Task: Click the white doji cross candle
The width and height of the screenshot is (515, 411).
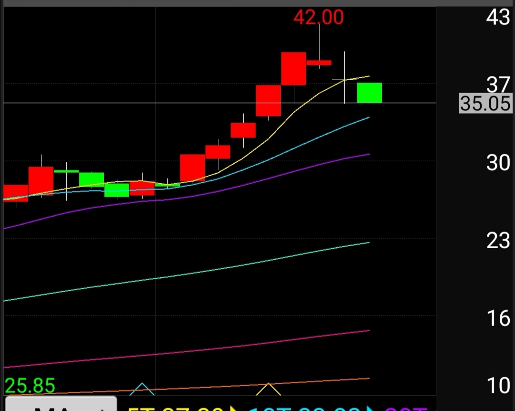Action: click(344, 79)
